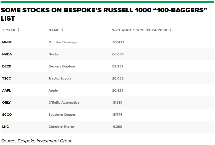Click the Monster Beverage name
The height and width of the screenshot is (145, 215).
[63, 42]
